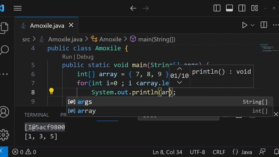
Task: Click the 01/10 signature counter
Action: coord(179,76)
